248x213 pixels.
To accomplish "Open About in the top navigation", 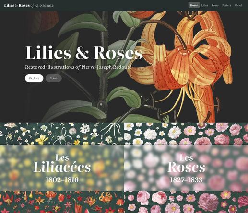I will click(238, 5).
